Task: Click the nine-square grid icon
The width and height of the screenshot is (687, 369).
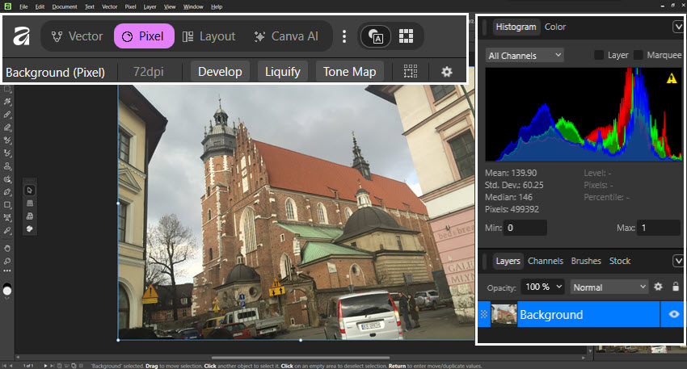Action: coord(407,36)
